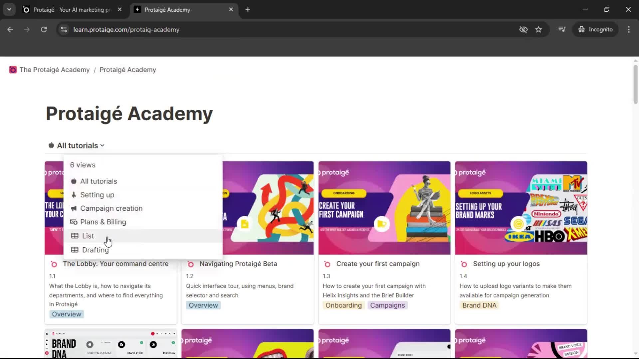Select the List view from the views menu
The height and width of the screenshot is (359, 639).
(87, 236)
